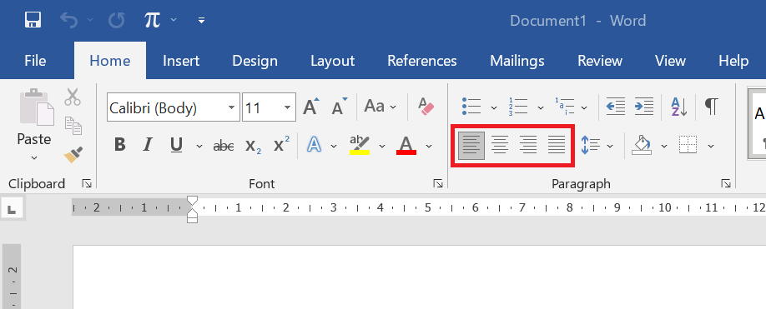
Task: Align text left
Action: pyautogui.click(x=471, y=145)
